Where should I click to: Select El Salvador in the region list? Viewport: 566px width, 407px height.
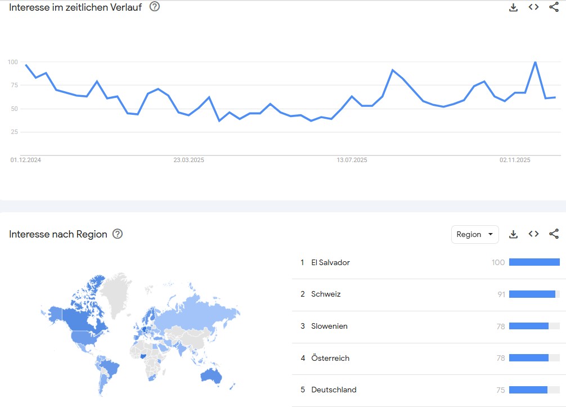330,262
